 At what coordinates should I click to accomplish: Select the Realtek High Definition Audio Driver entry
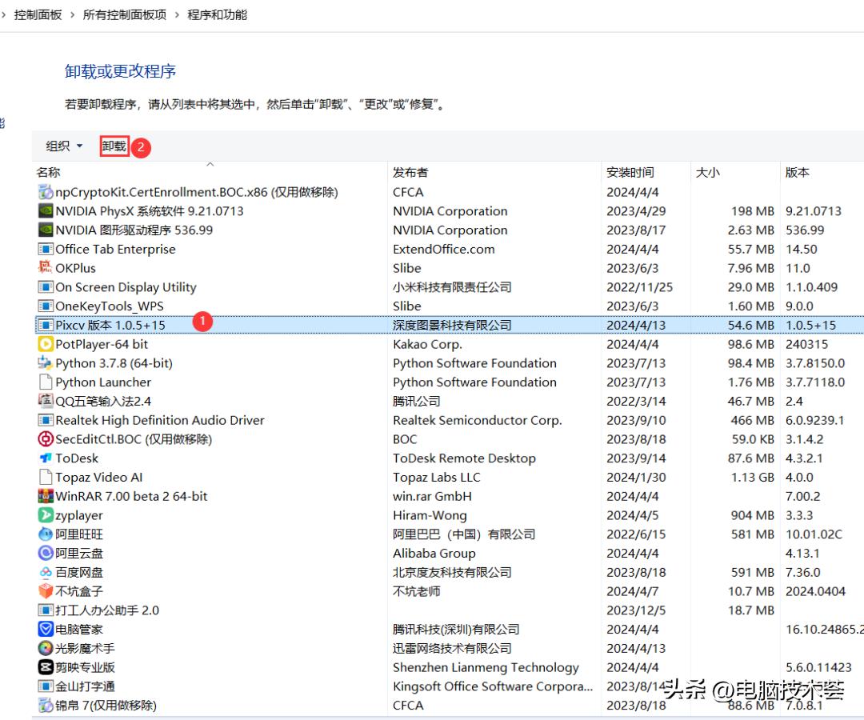pos(160,420)
